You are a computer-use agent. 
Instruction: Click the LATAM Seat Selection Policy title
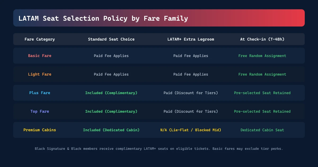coord(103,19)
